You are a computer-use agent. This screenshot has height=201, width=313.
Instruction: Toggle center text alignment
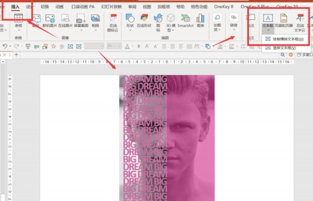tap(173, 46)
